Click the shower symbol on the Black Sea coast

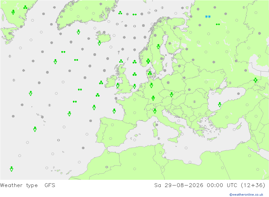point(220,105)
